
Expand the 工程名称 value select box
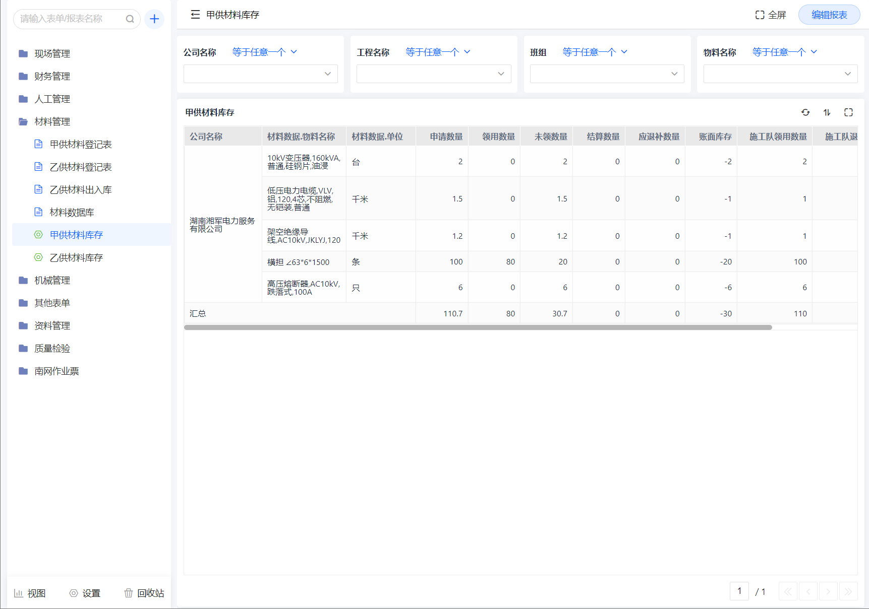pos(433,74)
